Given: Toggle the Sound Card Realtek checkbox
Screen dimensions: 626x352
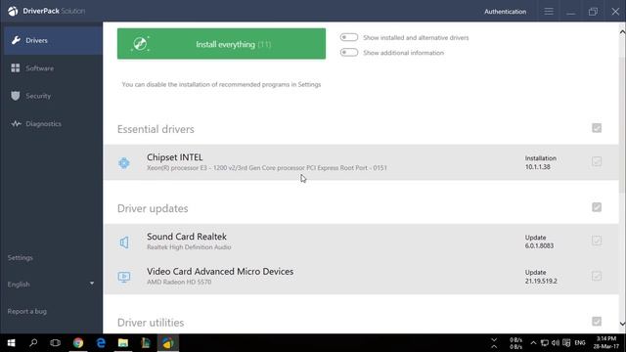Looking at the screenshot, I should coord(597,241).
